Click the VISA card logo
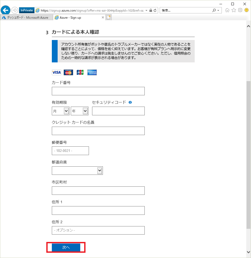This screenshot has height=258, width=251. click(56, 72)
